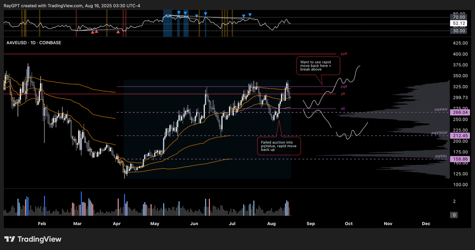Click the pyH line label
Screen dimensions: 475x250
(x=344, y=53)
